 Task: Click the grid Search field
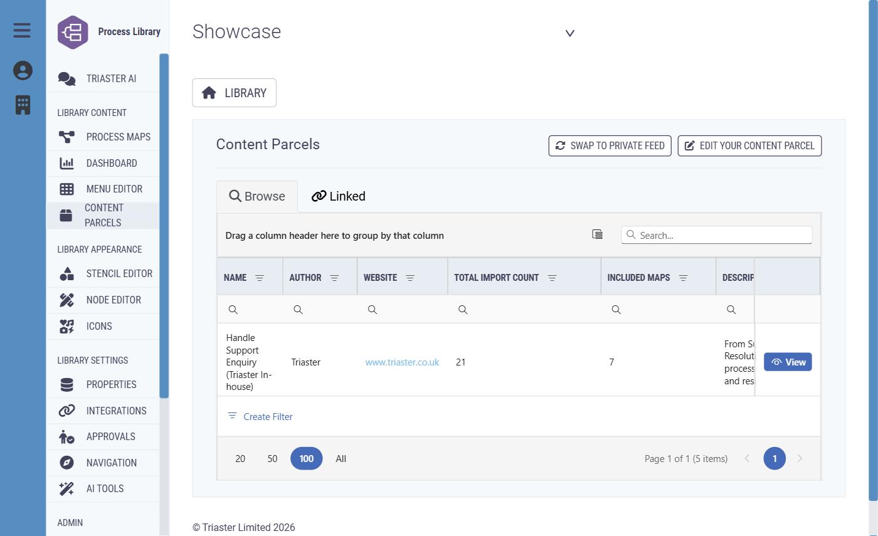(x=717, y=235)
